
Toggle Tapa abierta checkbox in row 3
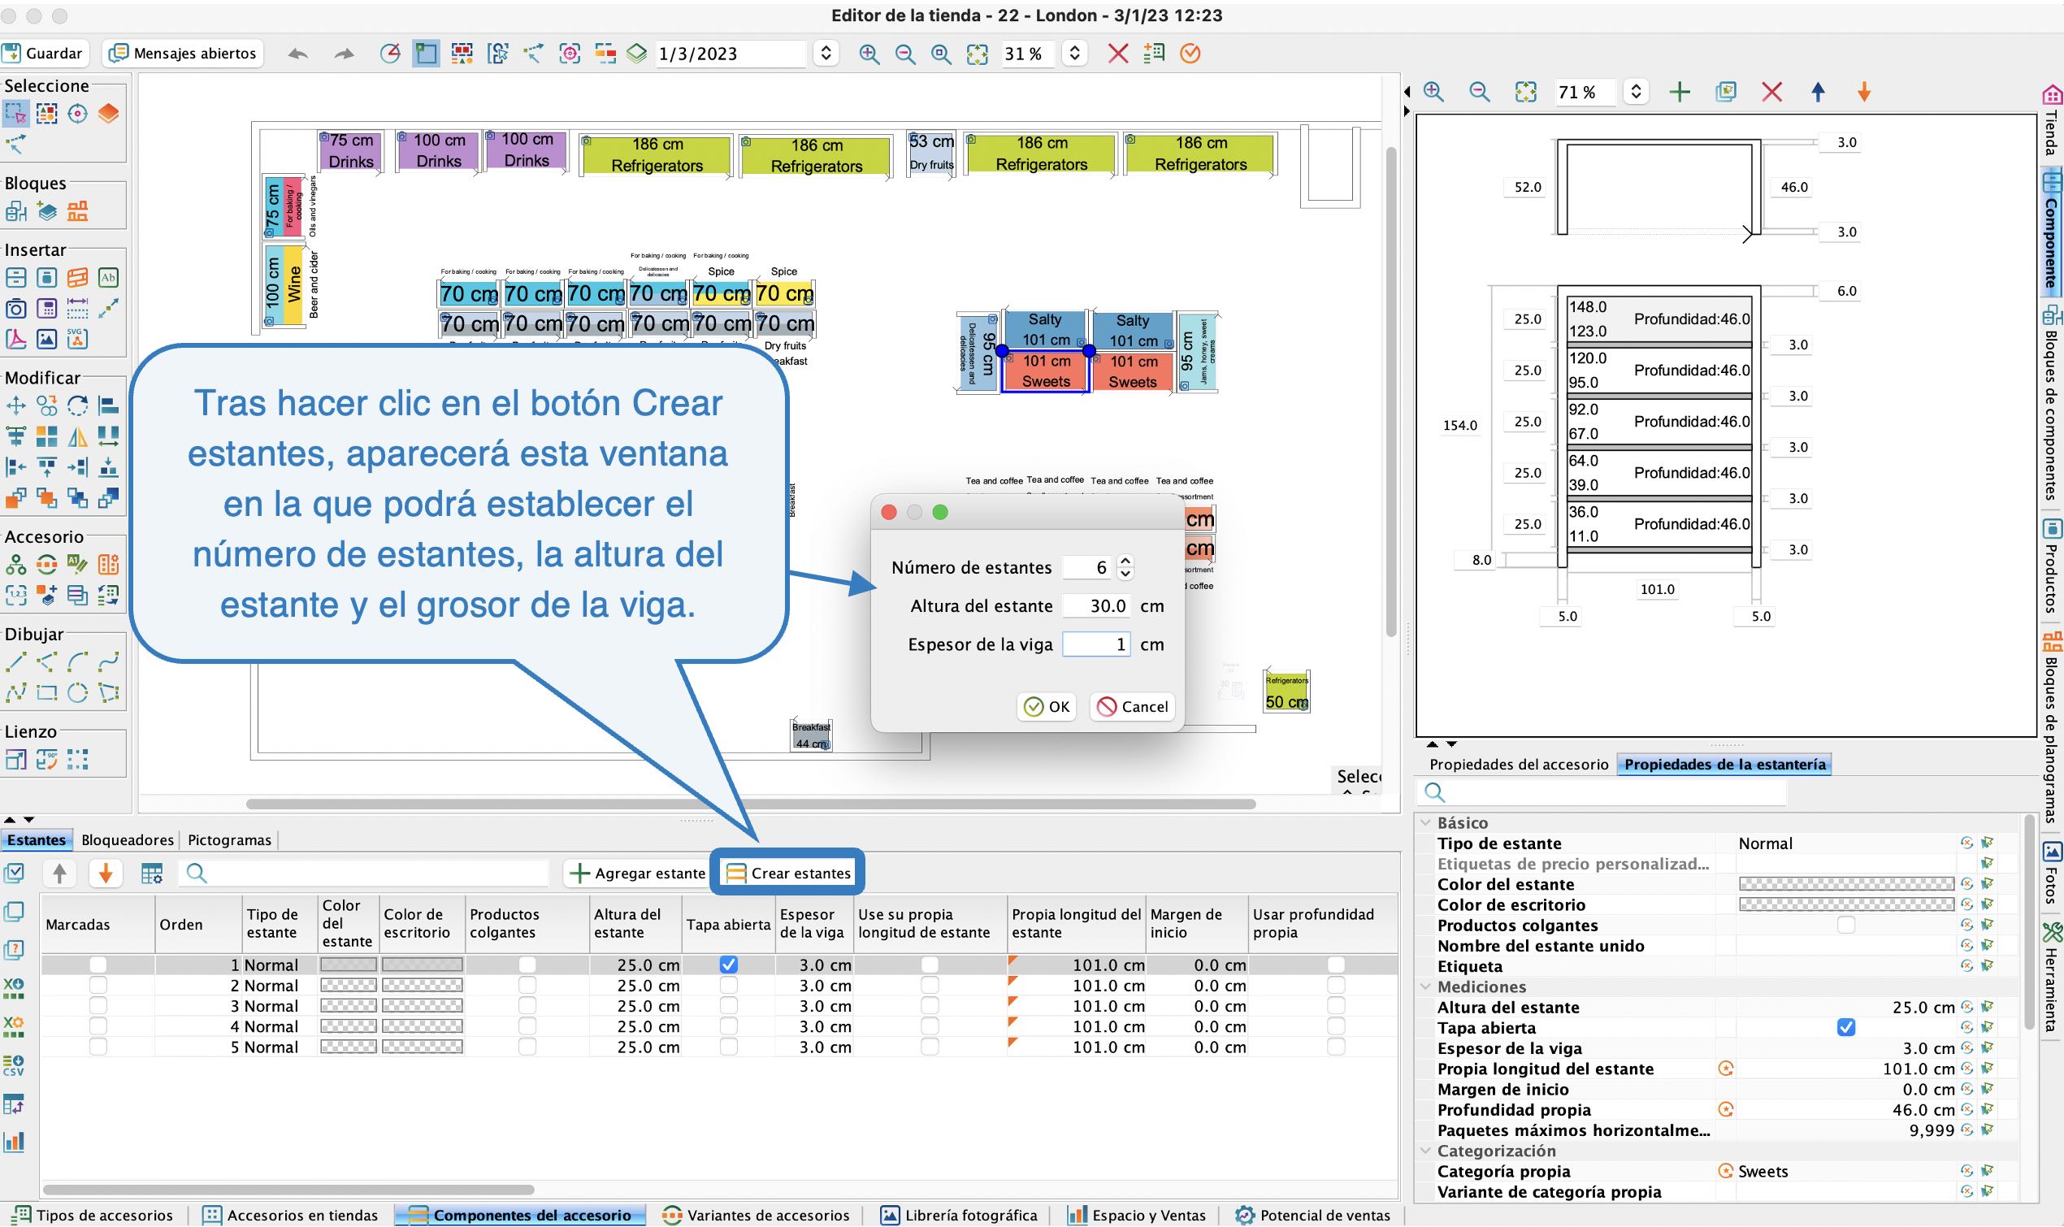coord(728,1006)
